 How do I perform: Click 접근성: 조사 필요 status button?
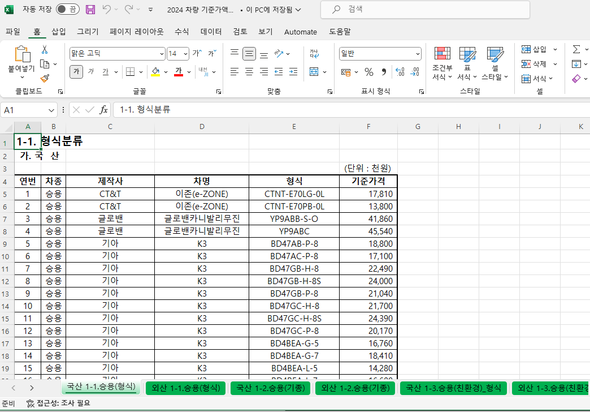[x=58, y=403]
